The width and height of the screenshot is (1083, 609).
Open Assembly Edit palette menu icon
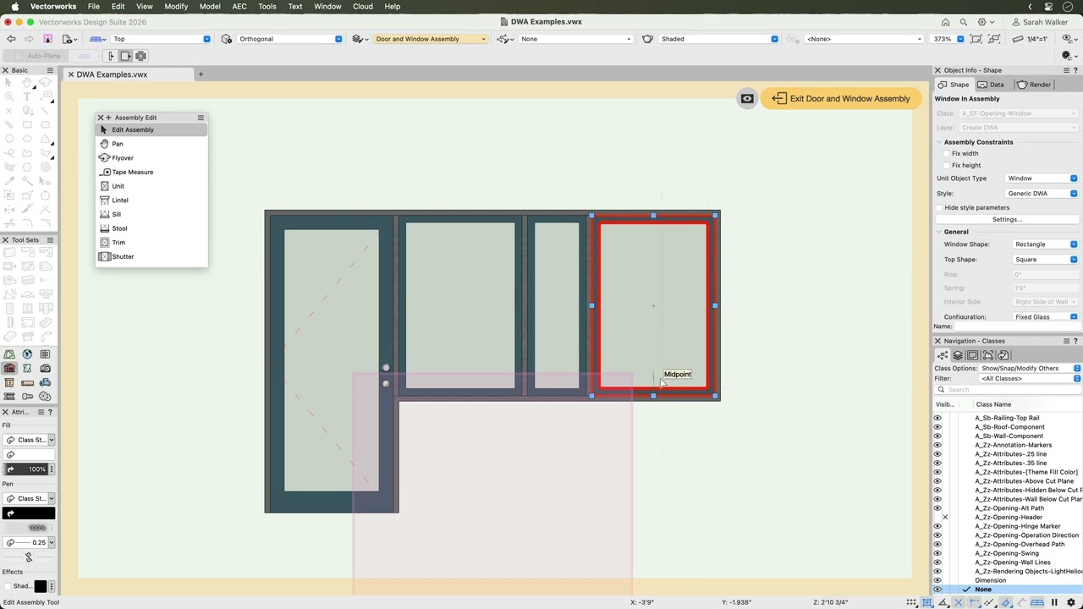click(201, 118)
